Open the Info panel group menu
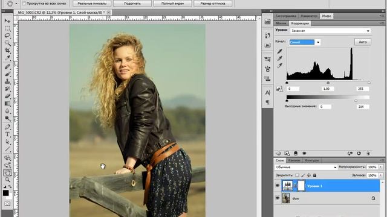 (381, 16)
